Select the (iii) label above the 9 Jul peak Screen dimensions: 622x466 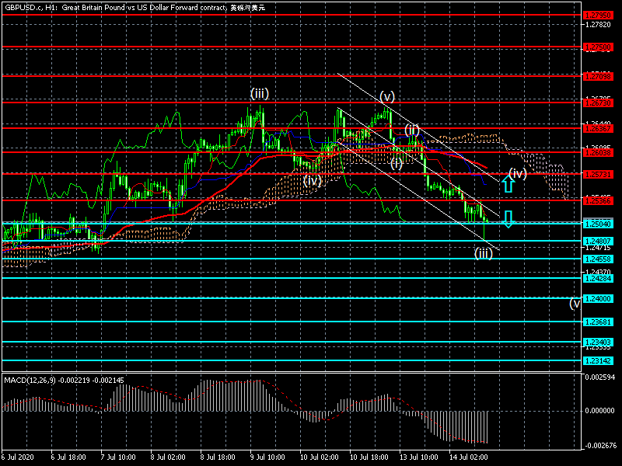tap(259, 93)
